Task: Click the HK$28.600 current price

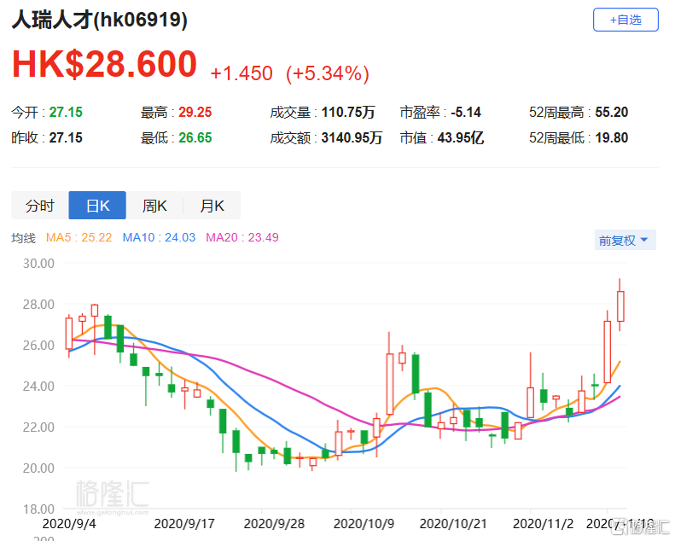Action: click(104, 66)
